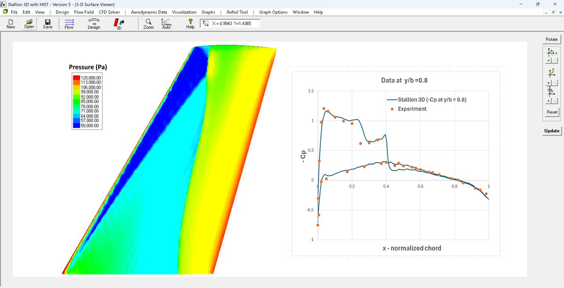Restore the inner 3-D Surface Viewer window
Viewport: 564px width, 288px height.
point(553,12)
